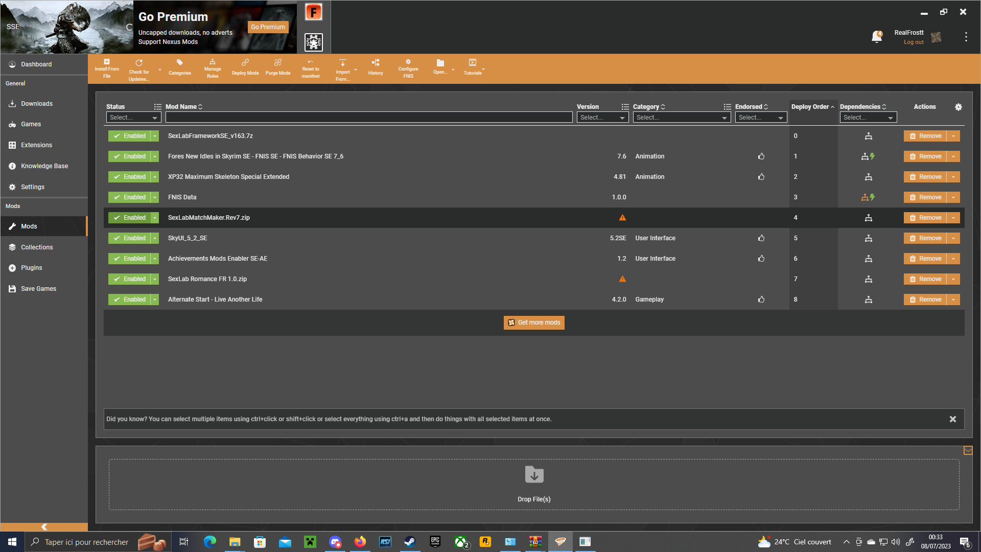Screen dimensions: 981x552
Task: Open Save Games in the sidebar
Action: (44, 289)
